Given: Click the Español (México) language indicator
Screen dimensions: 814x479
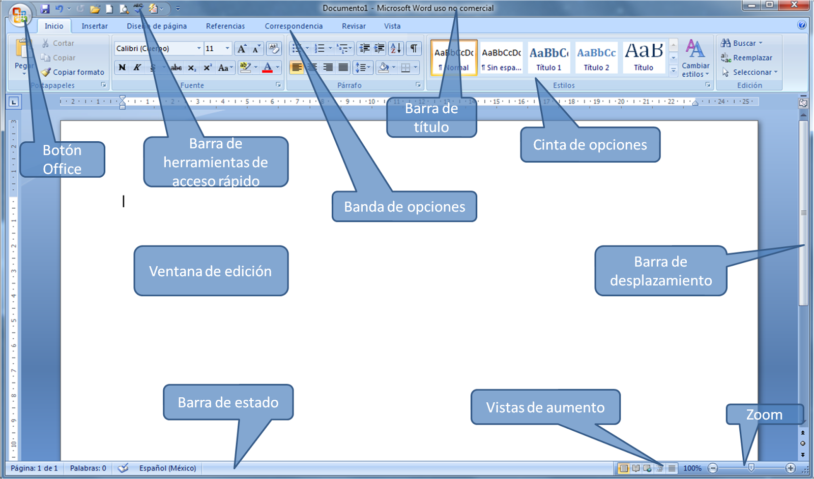Looking at the screenshot, I should [167, 468].
